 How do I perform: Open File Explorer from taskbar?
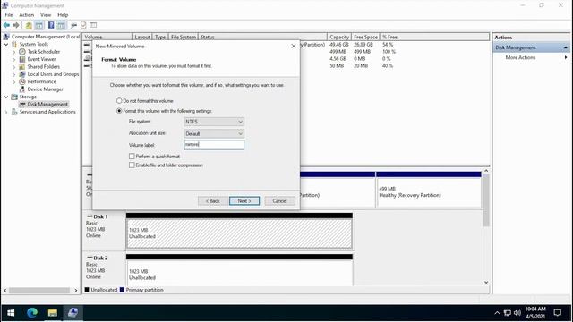[x=52, y=313]
